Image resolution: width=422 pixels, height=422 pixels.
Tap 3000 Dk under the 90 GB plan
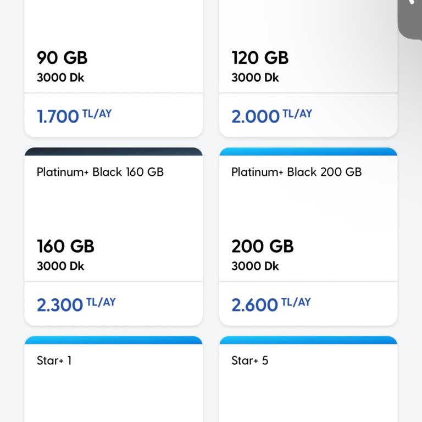(60, 78)
